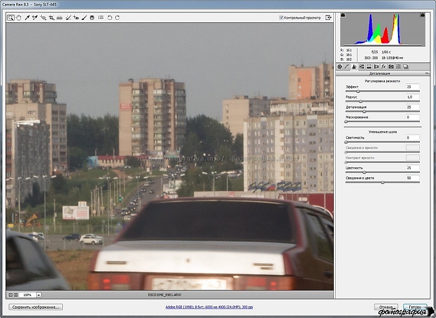This screenshot has width=436, height=318.
Task: Toggle shadow clipping warning in histogram
Action: pyautogui.click(x=343, y=15)
